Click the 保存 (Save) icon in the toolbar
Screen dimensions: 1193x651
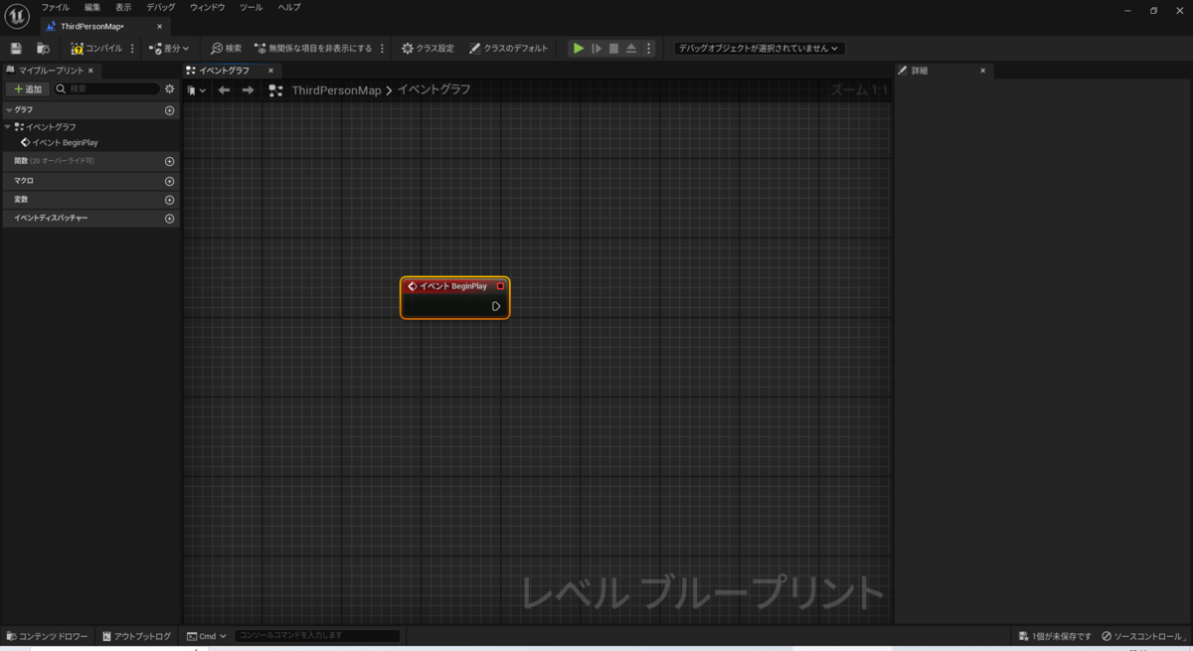pos(15,48)
